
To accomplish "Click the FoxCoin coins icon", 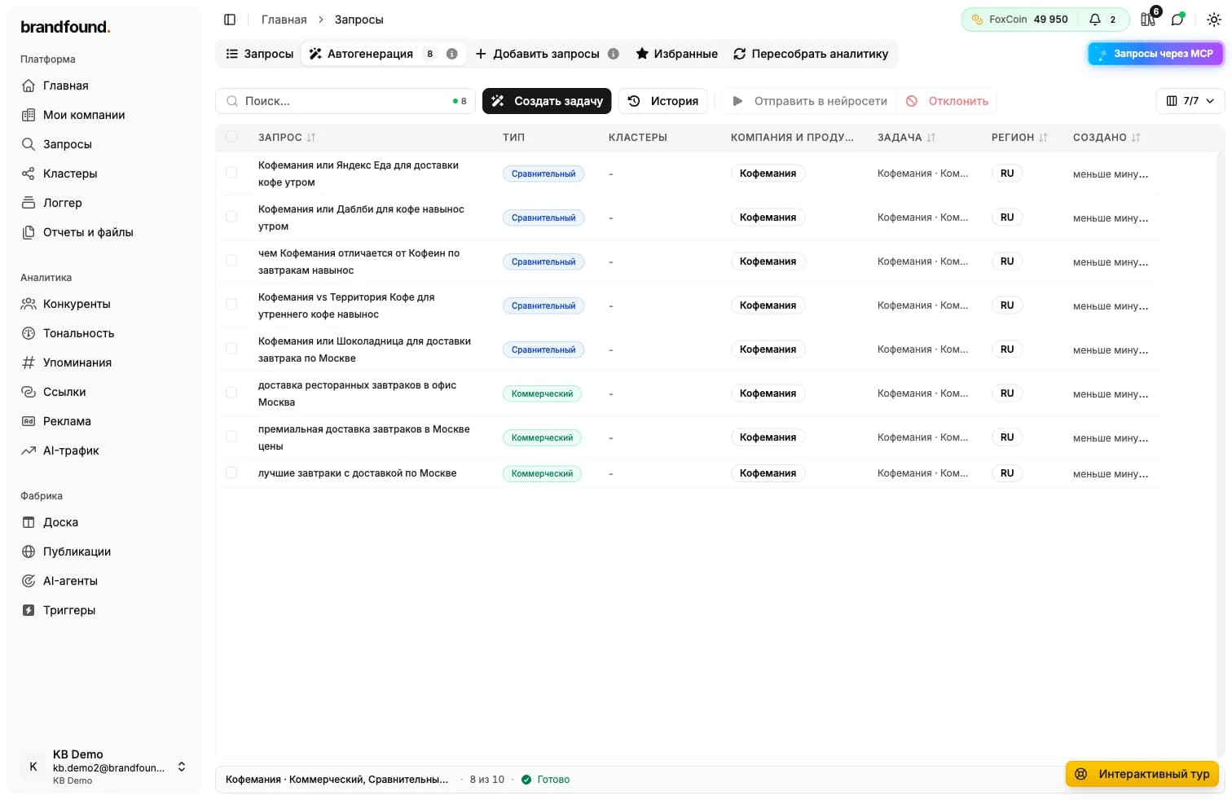I will click(x=977, y=20).
